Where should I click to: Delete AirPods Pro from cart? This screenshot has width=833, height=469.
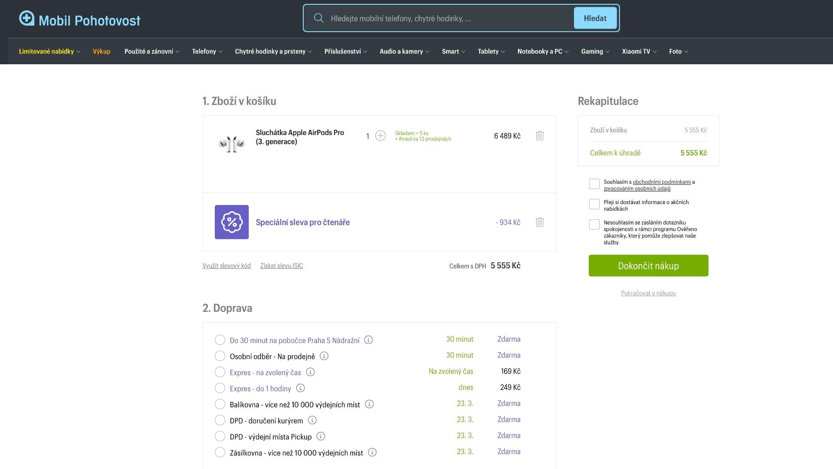point(539,136)
